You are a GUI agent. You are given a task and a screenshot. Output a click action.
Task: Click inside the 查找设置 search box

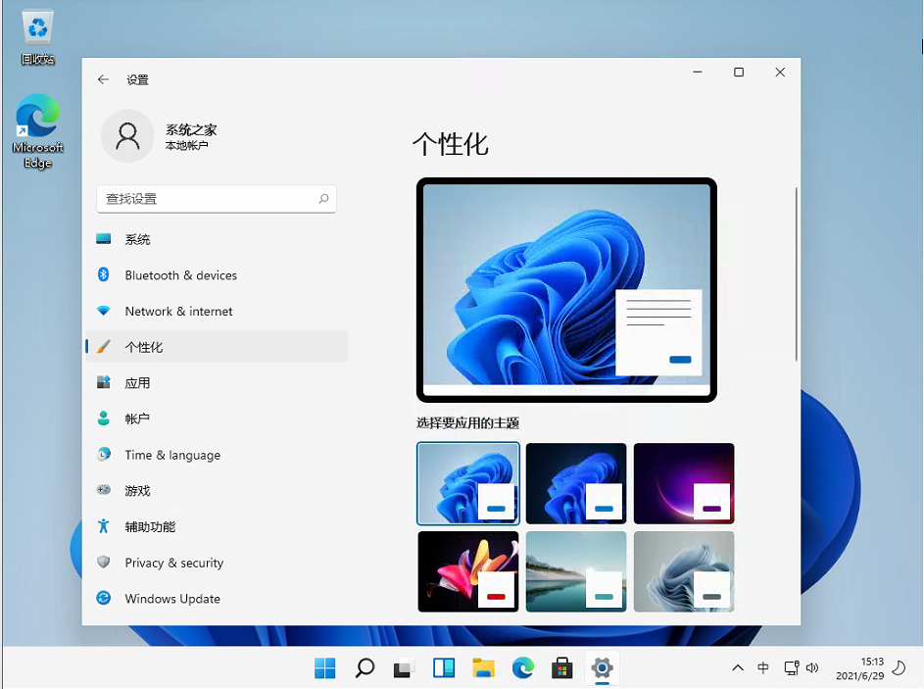pyautogui.click(x=216, y=199)
